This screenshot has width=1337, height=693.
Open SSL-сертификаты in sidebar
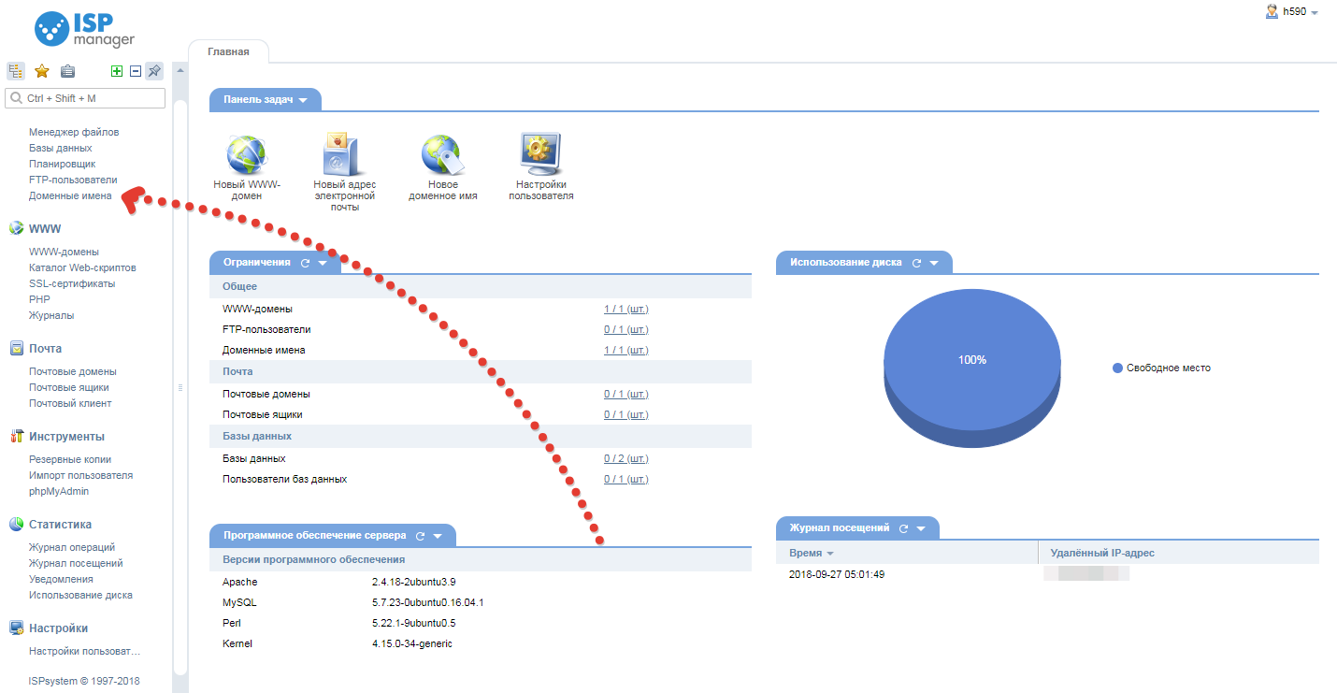click(x=72, y=283)
